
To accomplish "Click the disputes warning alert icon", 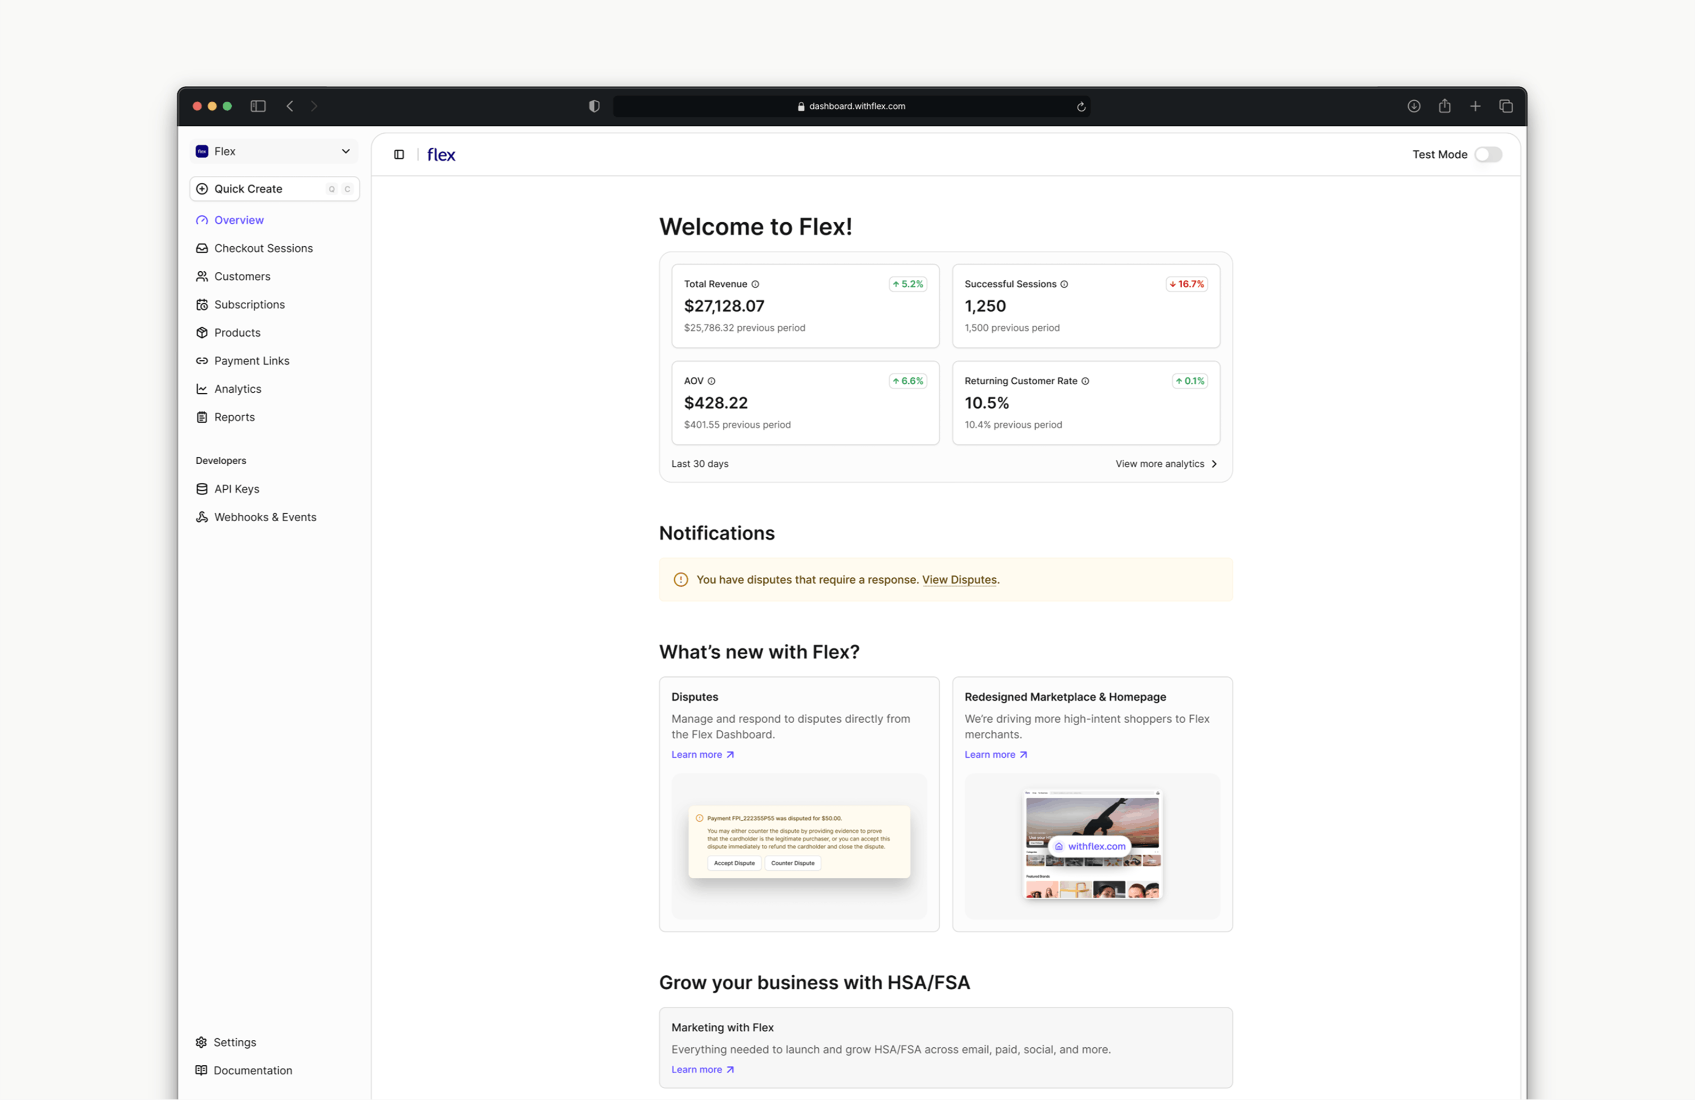I will [681, 579].
